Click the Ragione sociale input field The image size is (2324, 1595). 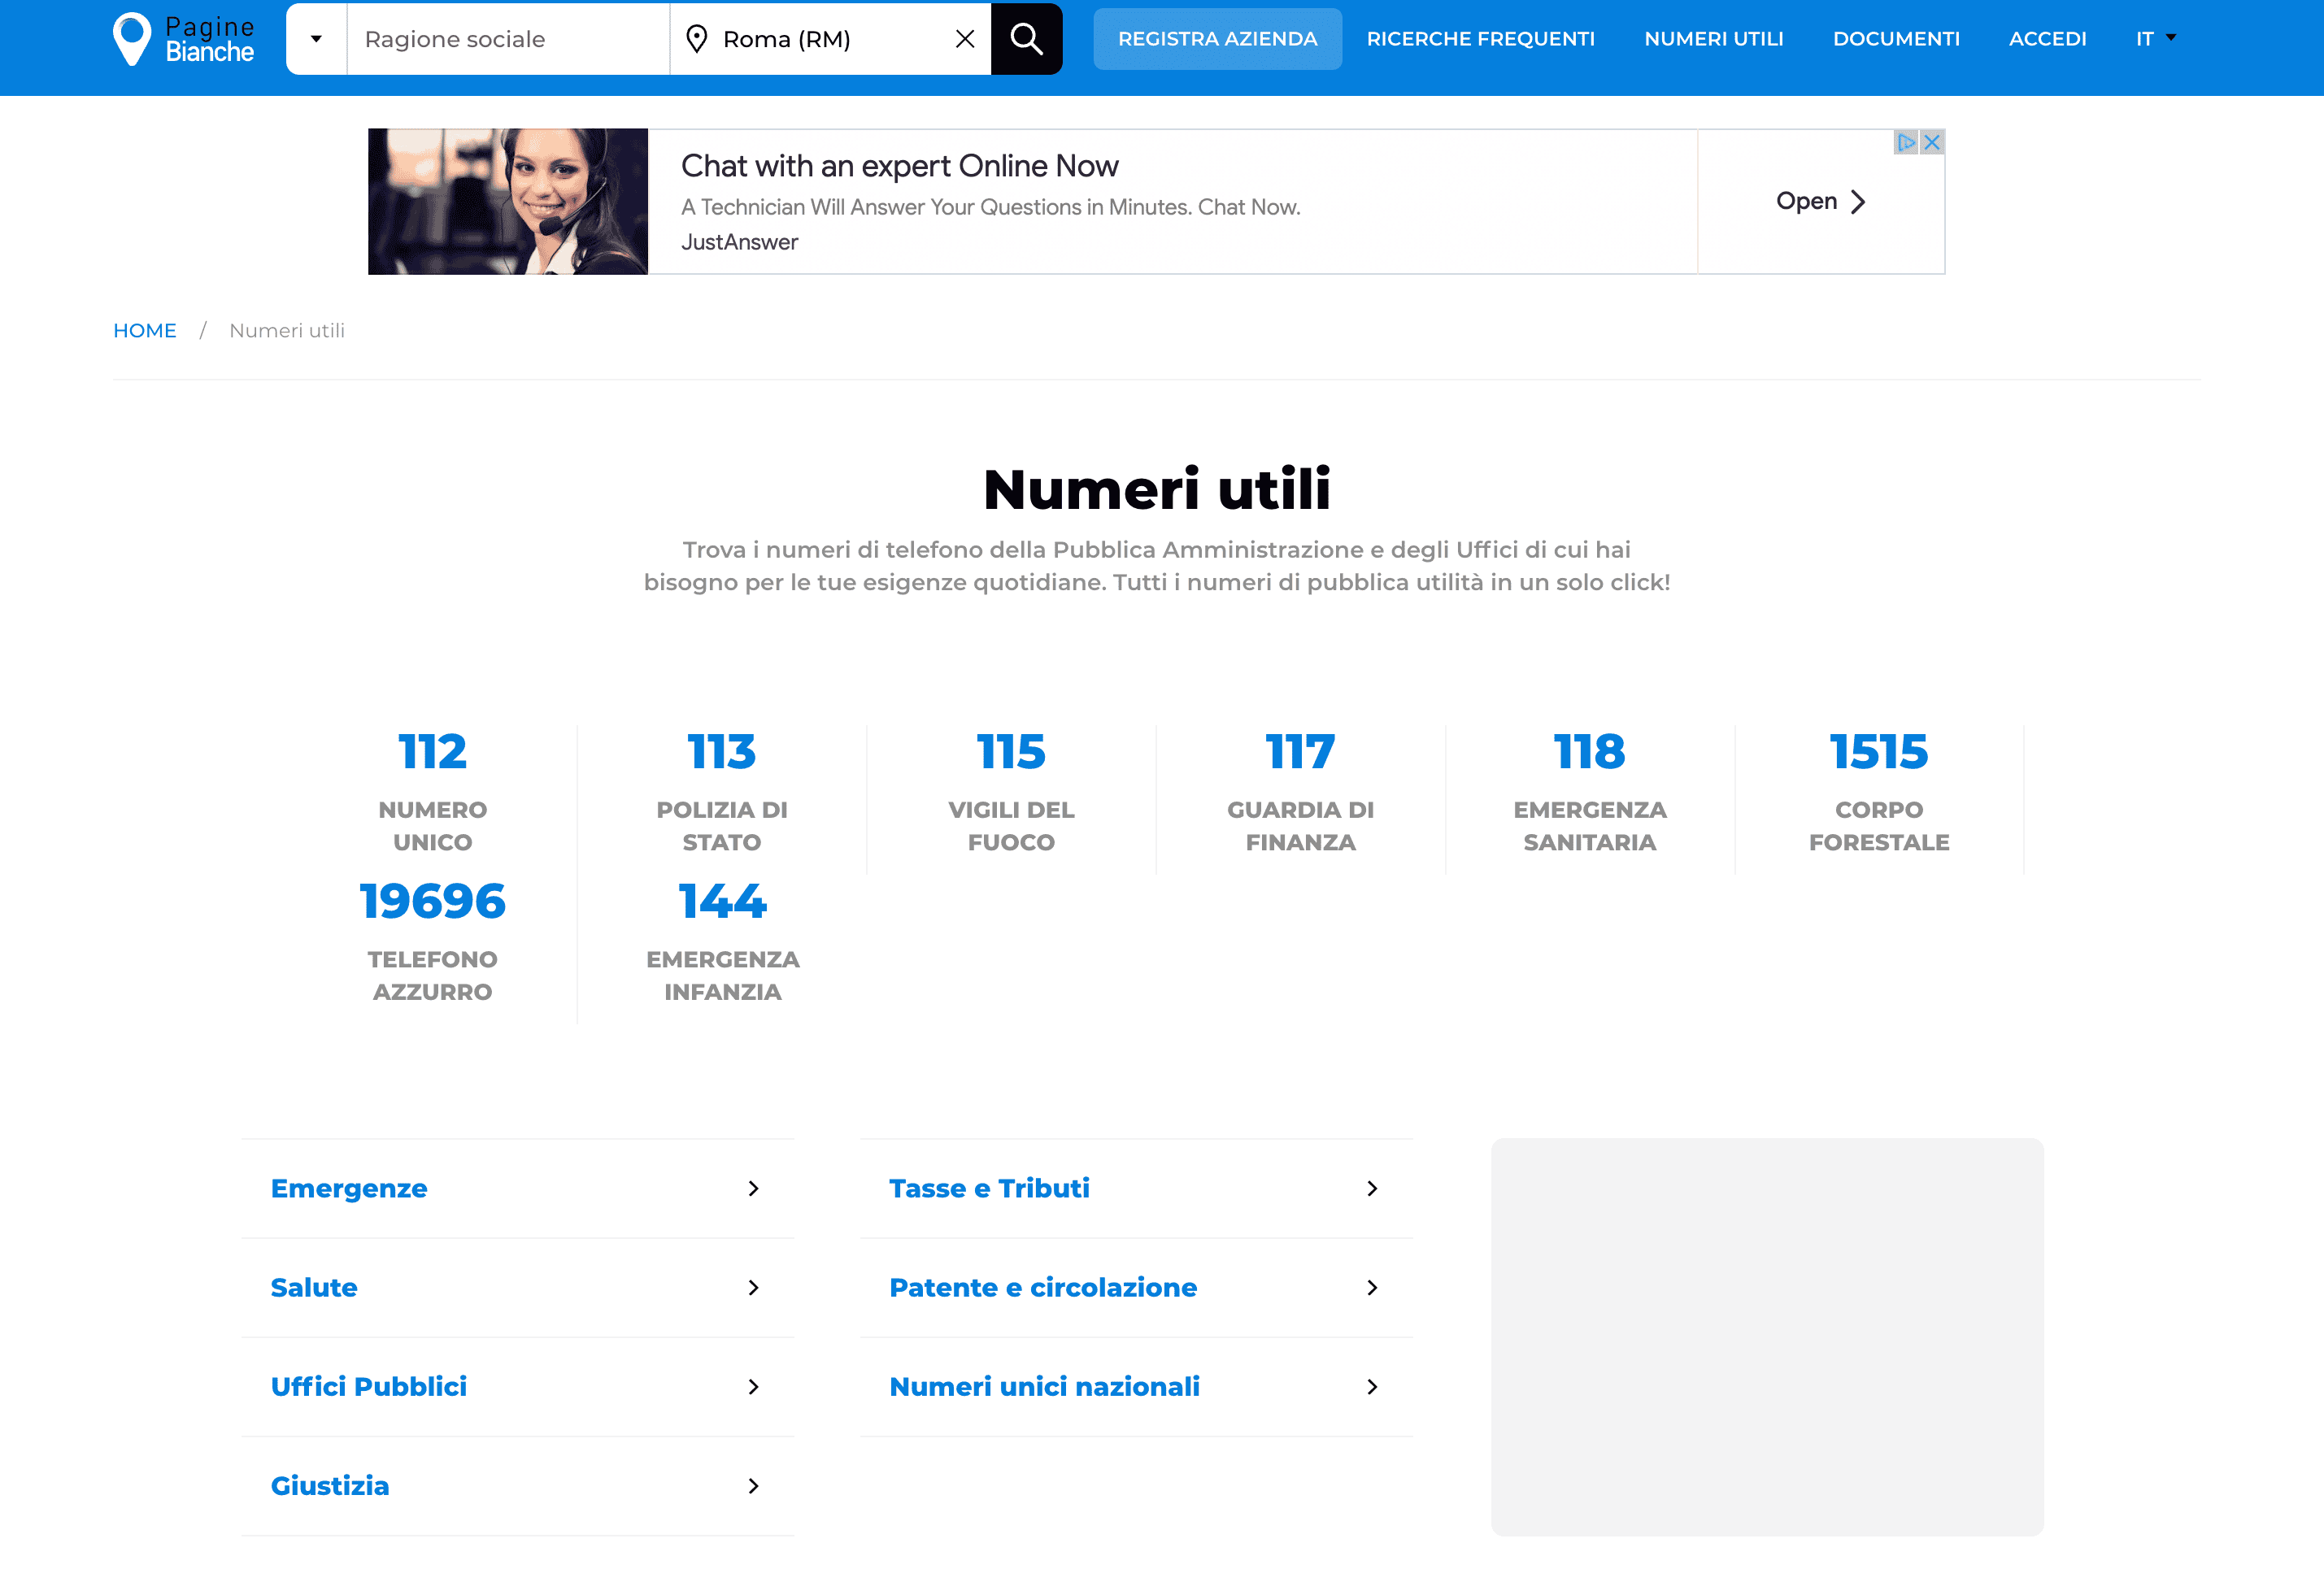[x=507, y=39]
